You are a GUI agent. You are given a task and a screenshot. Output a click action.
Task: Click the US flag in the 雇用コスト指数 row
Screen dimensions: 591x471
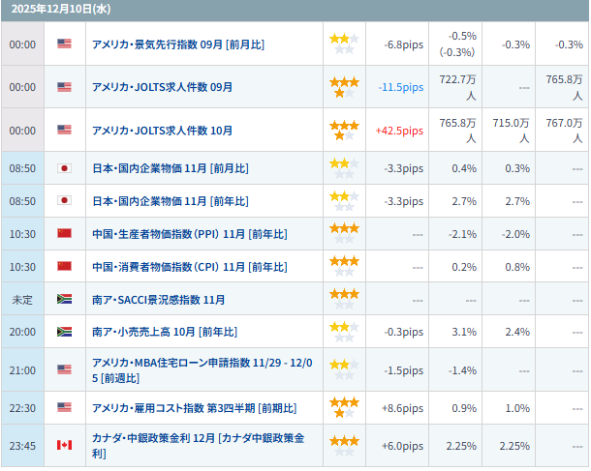[x=64, y=408]
